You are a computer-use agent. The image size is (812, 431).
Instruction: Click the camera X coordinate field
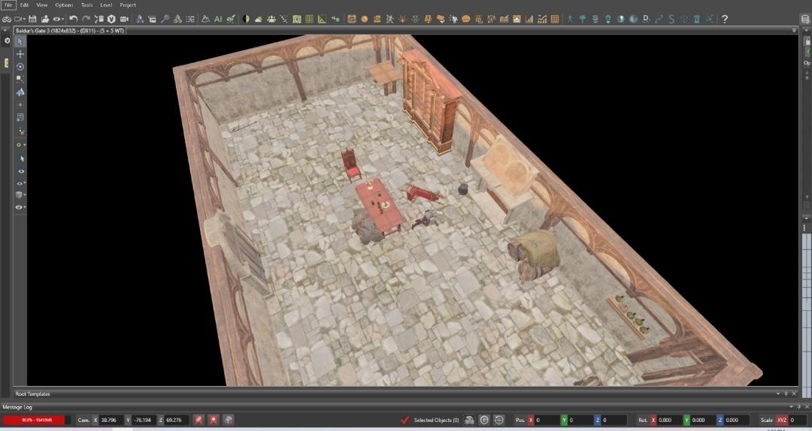[111, 420]
